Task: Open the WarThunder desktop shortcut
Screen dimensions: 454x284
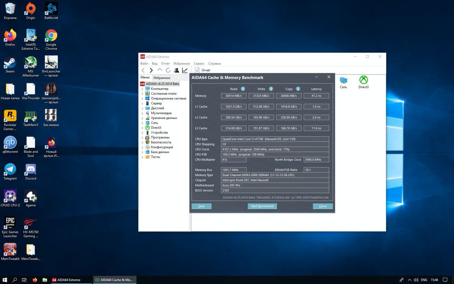Action: pyautogui.click(x=31, y=91)
